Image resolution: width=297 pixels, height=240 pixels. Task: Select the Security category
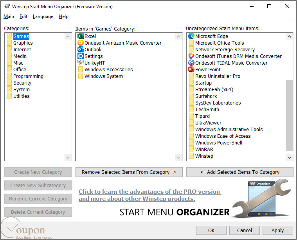pos(22,83)
